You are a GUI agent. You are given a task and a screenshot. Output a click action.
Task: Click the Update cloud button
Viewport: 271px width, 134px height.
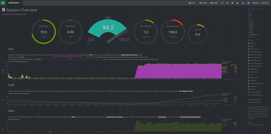pyautogui.click(x=214, y=3)
